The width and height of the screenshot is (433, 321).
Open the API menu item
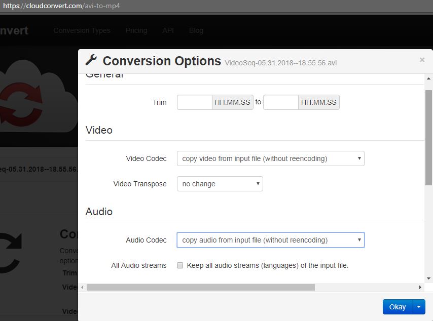click(168, 30)
